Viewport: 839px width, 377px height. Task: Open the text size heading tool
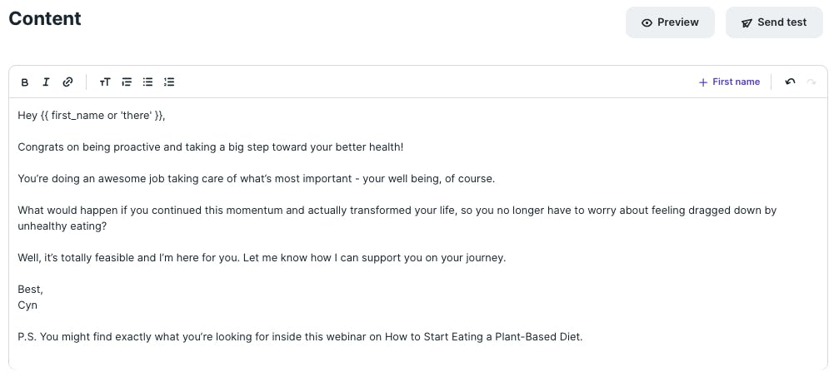[105, 82]
